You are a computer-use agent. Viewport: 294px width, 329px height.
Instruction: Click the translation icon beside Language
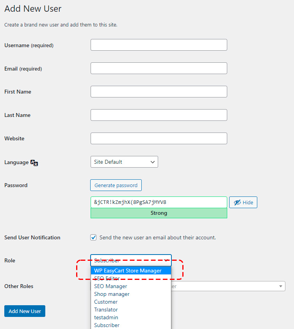tap(34, 163)
